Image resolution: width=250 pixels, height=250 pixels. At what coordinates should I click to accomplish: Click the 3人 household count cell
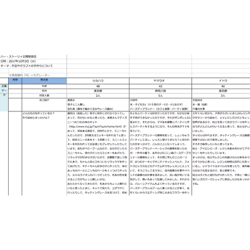pos(221,96)
